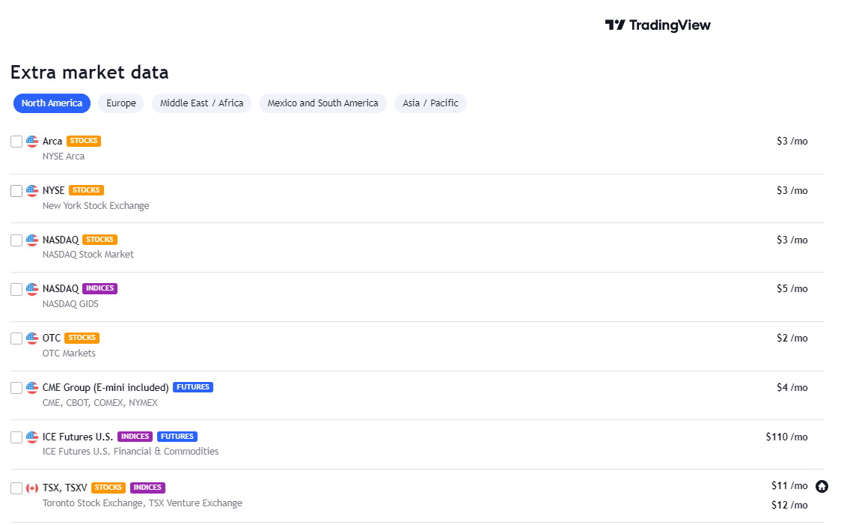Viewport: 841px width, 525px height.
Task: Switch to the Asia / Pacific tab
Action: coord(431,103)
